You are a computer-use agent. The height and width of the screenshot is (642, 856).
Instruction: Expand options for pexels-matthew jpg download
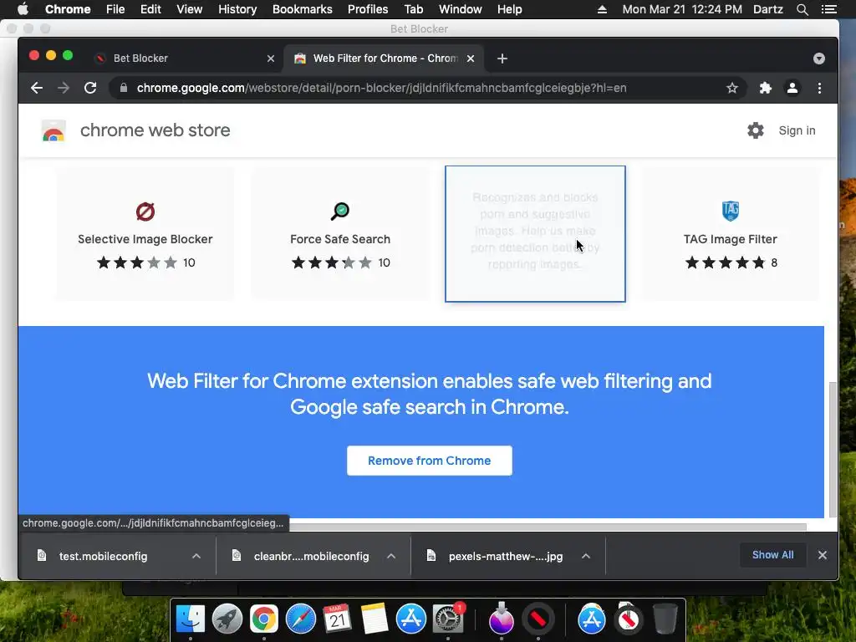click(586, 556)
